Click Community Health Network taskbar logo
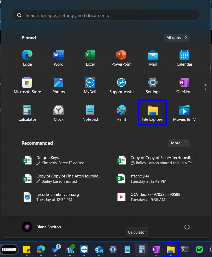This screenshot has height=257, width=212. pyautogui.click(x=9, y=250)
